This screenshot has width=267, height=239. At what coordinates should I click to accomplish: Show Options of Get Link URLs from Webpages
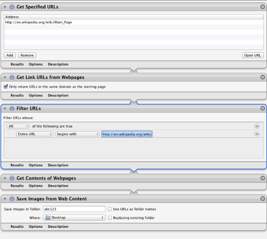point(35,95)
